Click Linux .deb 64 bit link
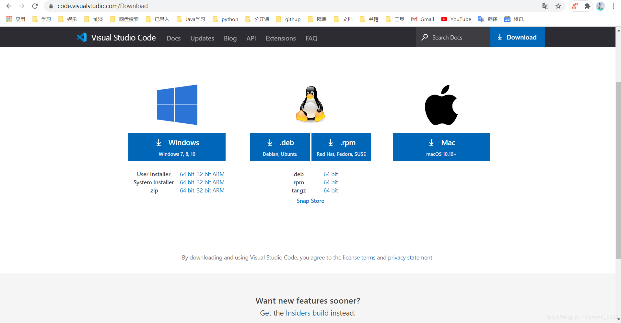 tap(331, 174)
